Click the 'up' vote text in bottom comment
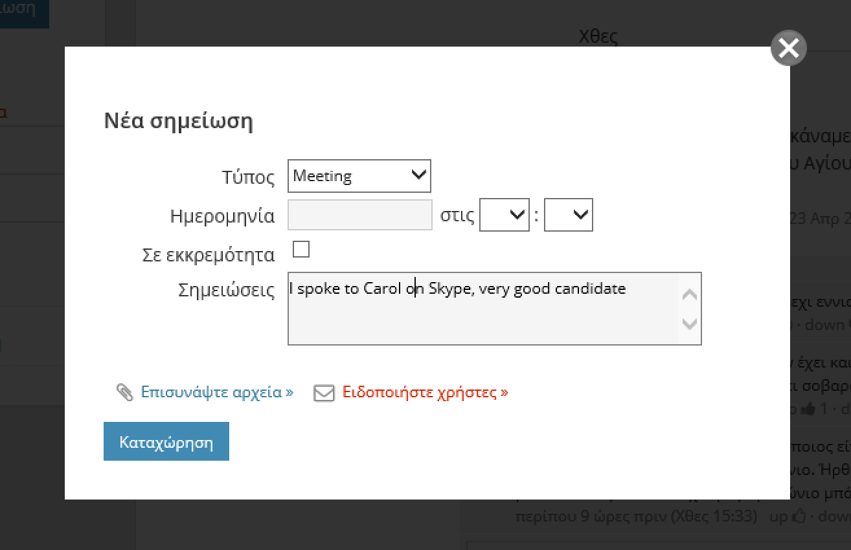 tap(778, 516)
